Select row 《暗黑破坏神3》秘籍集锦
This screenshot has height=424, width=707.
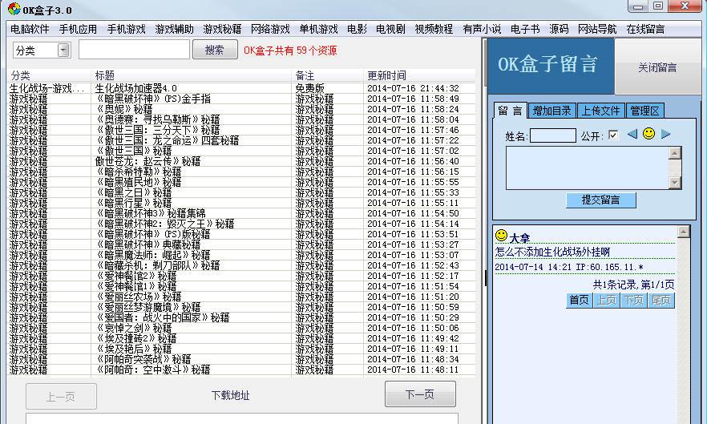pyautogui.click(x=241, y=213)
